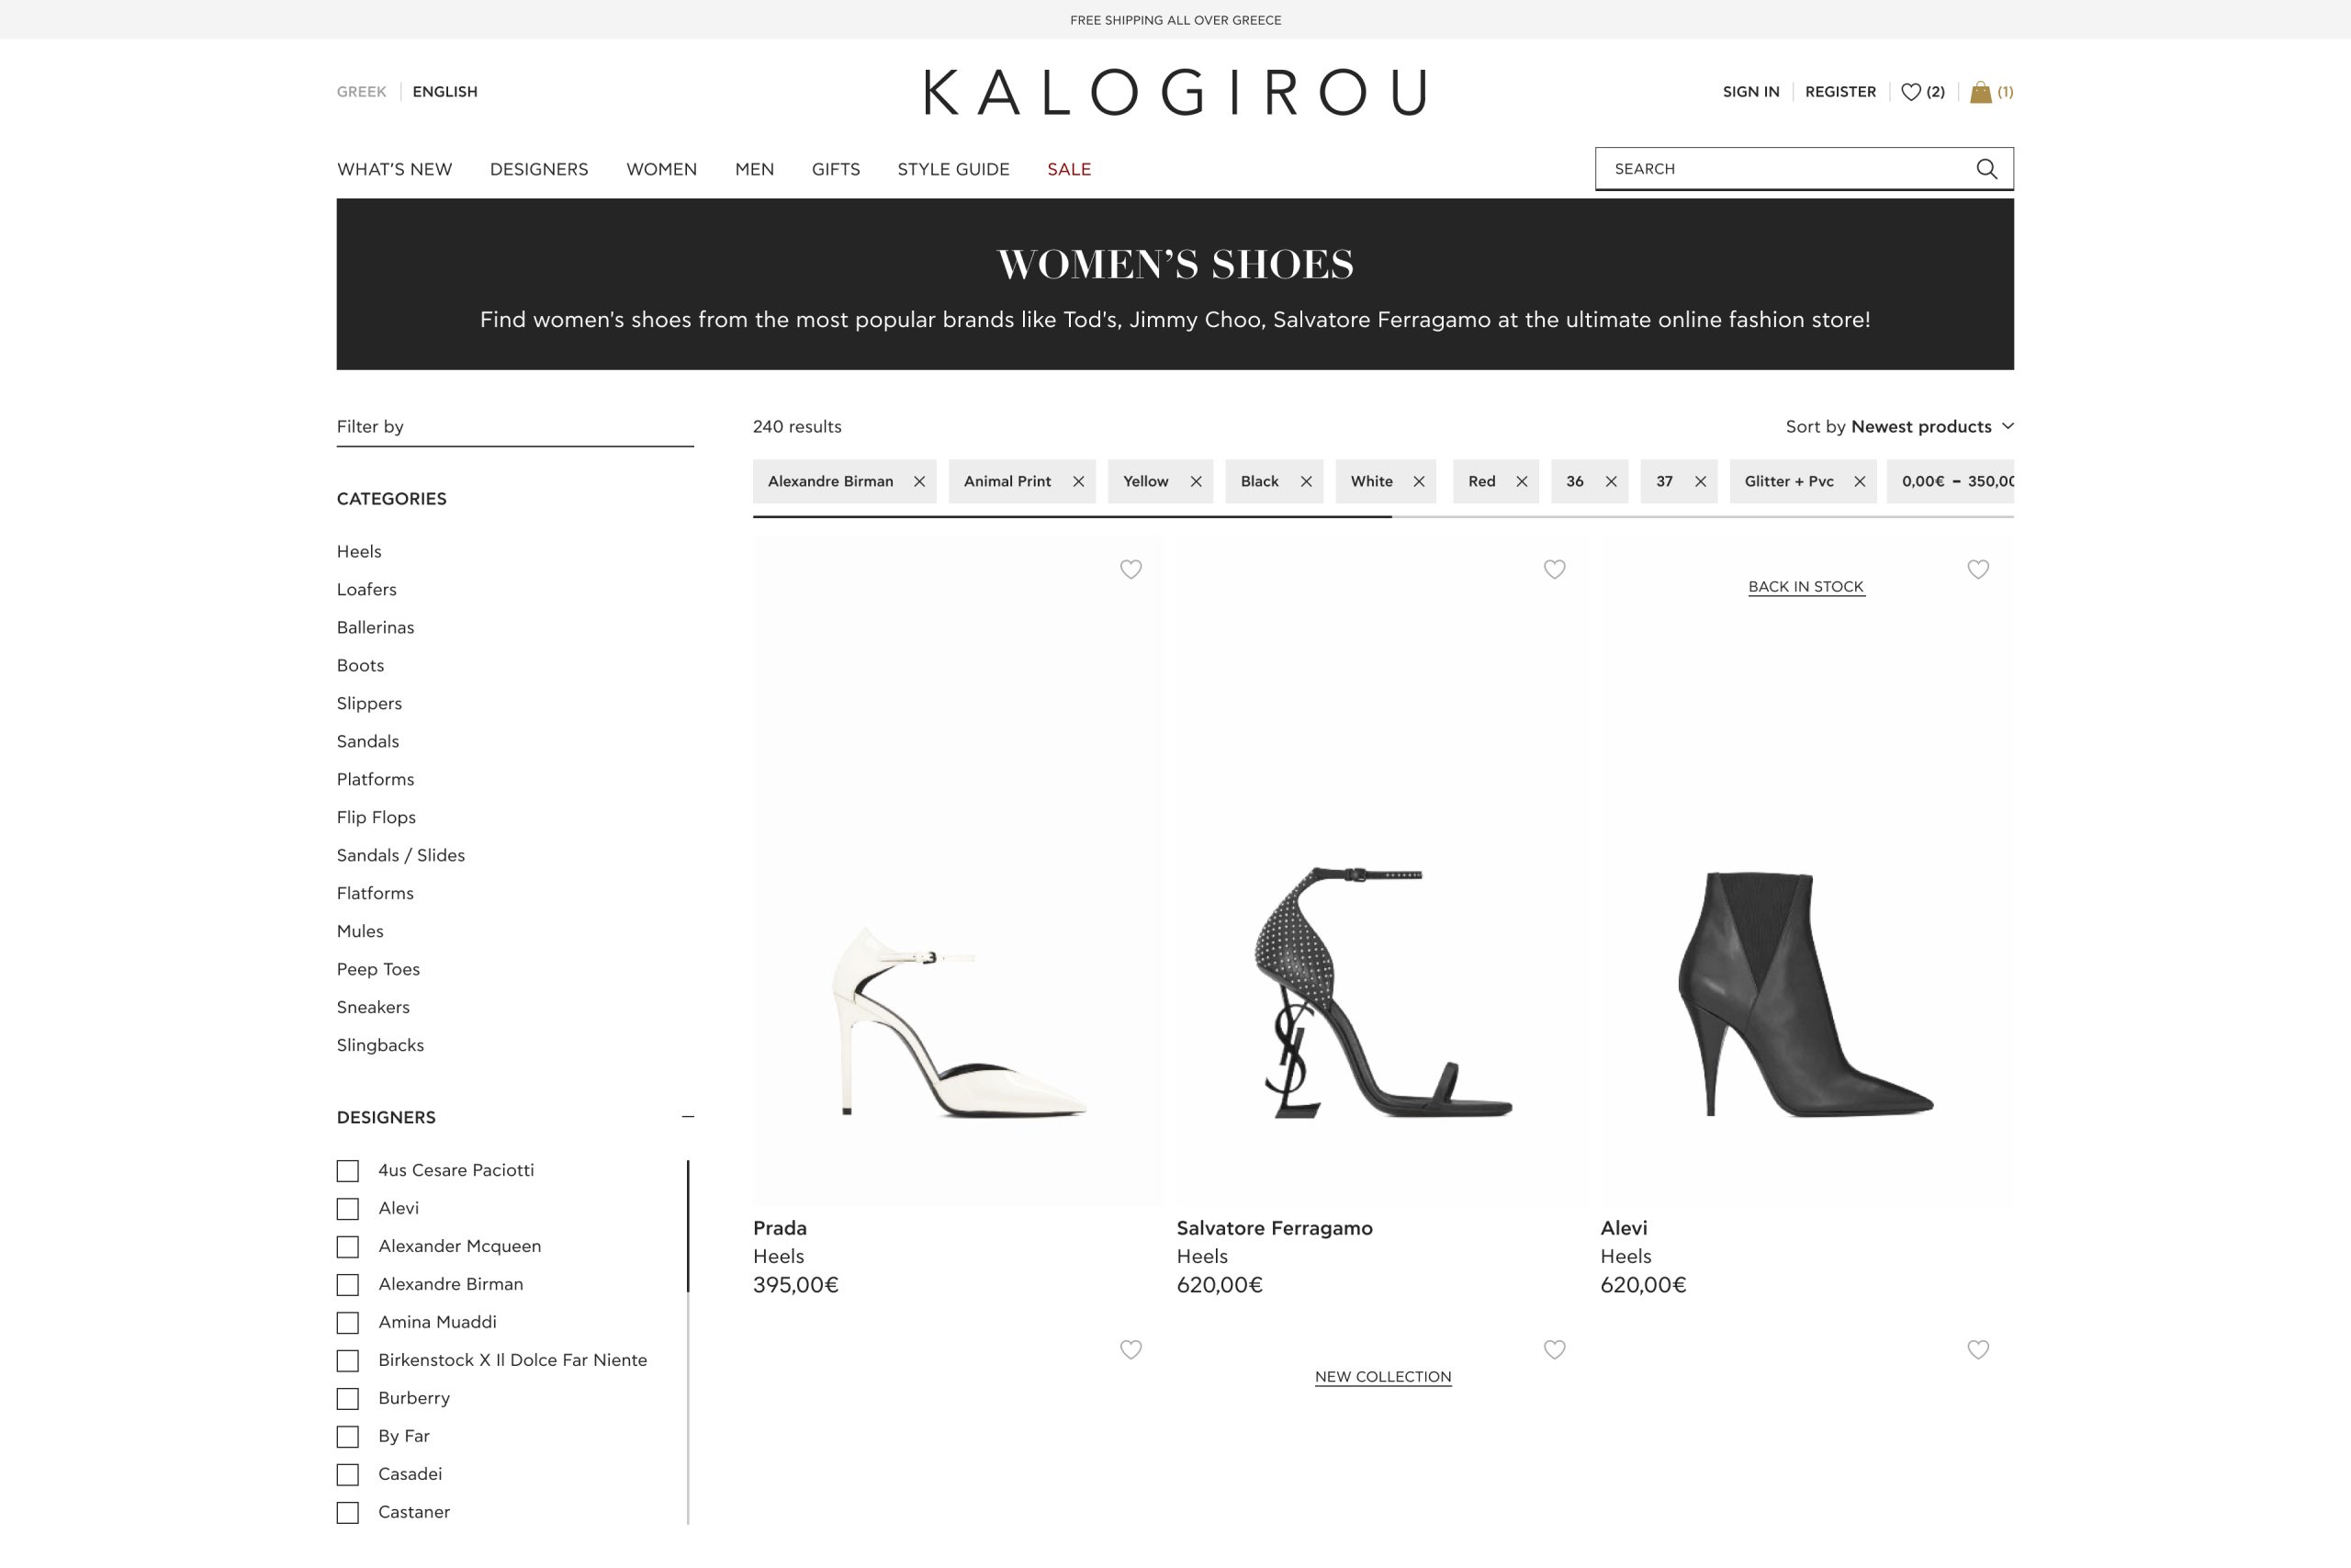Select the Sneakers category link
This screenshot has width=2351, height=1568.
373,1007
